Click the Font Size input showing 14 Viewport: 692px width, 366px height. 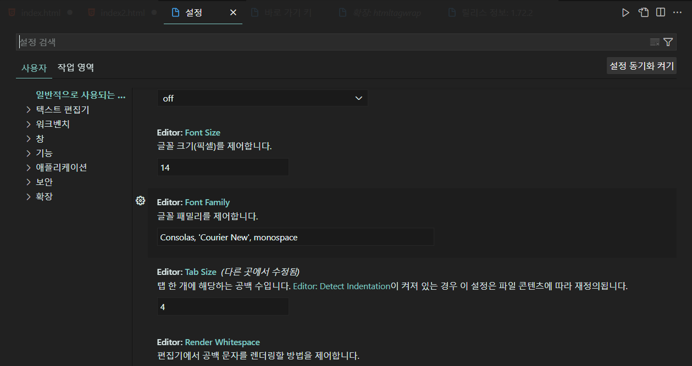pos(223,167)
